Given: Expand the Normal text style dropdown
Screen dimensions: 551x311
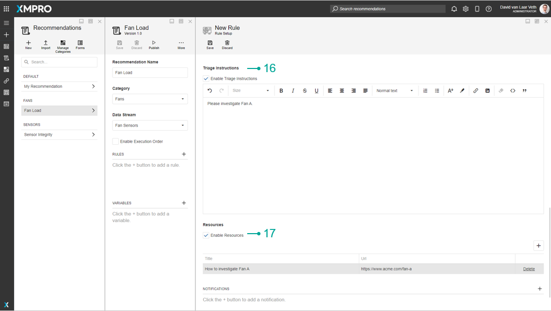Looking at the screenshot, I should (394, 91).
